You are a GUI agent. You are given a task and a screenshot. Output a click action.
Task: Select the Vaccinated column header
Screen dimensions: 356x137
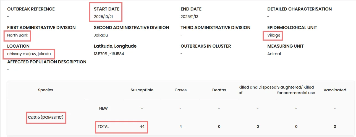coord(335,90)
